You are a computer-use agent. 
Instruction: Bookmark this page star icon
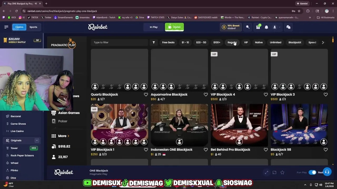(x=299, y=11)
